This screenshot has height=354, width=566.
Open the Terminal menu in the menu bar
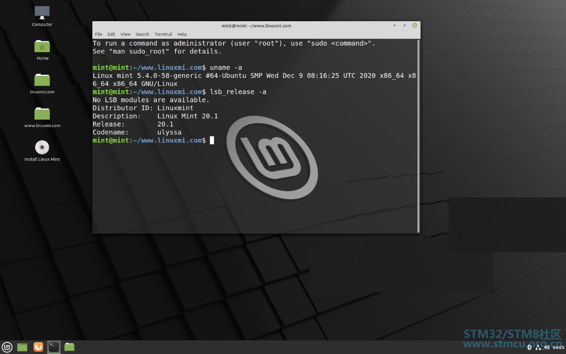(x=163, y=34)
